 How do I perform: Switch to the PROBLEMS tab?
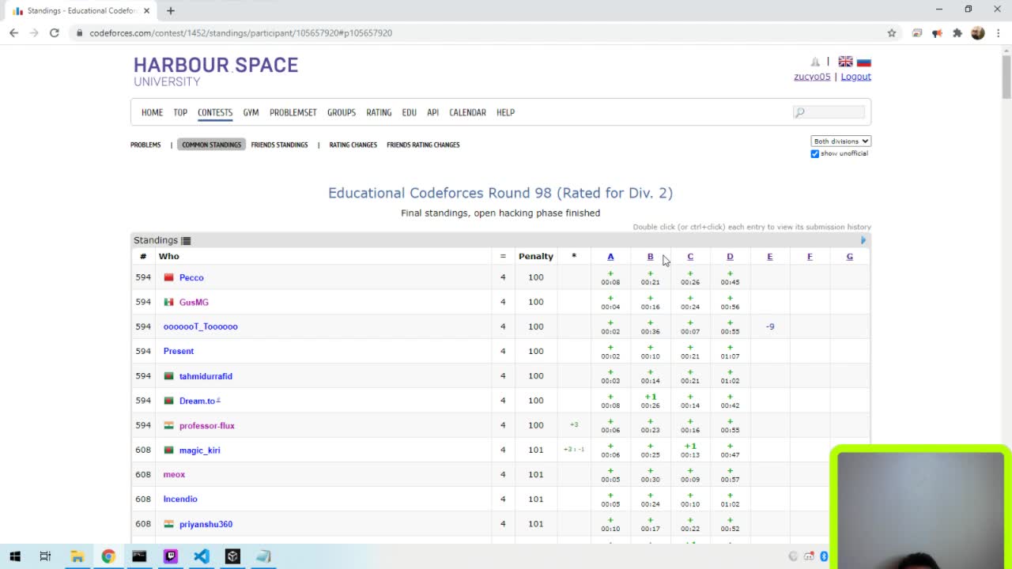coord(145,145)
